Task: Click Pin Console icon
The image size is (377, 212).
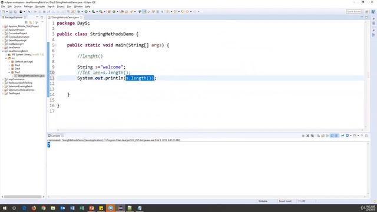Action: click(x=342, y=136)
